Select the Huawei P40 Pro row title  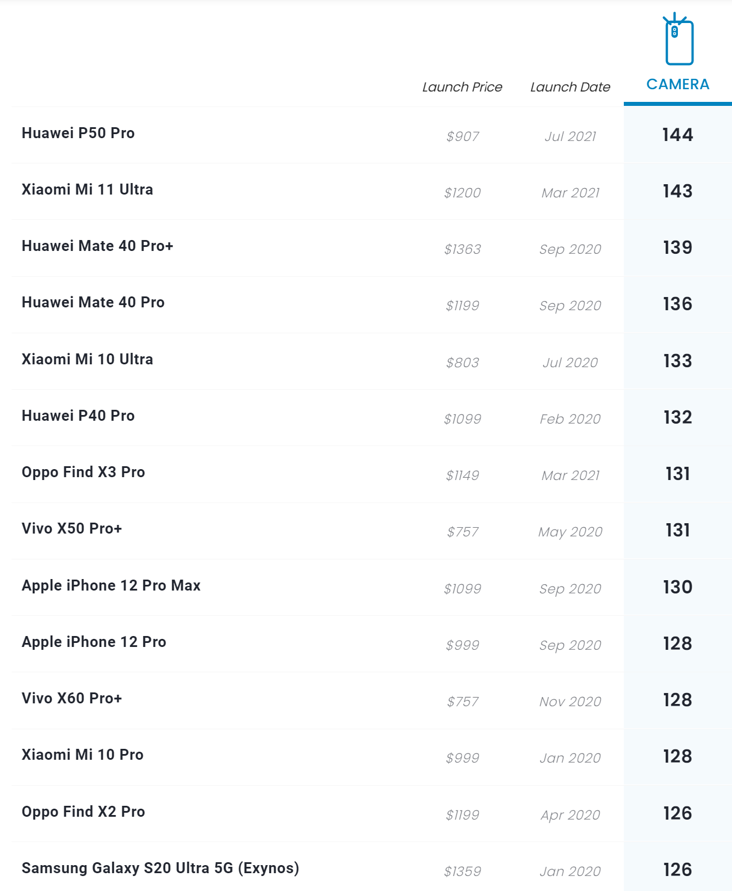click(78, 416)
